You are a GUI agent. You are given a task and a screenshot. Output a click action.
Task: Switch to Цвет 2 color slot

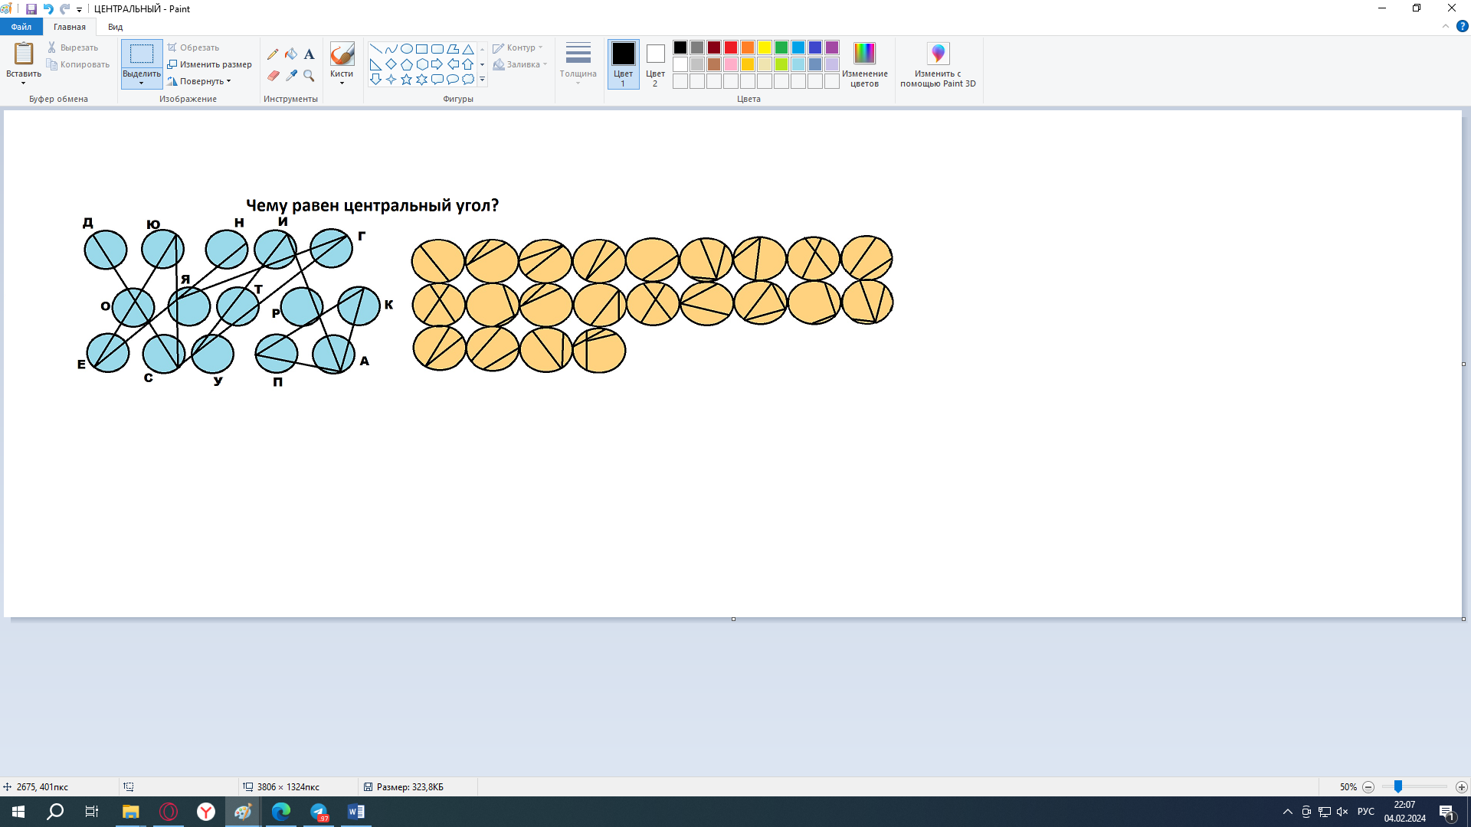click(x=655, y=64)
